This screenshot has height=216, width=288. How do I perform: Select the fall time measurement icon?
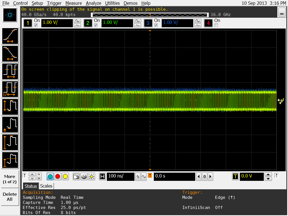(10, 54)
